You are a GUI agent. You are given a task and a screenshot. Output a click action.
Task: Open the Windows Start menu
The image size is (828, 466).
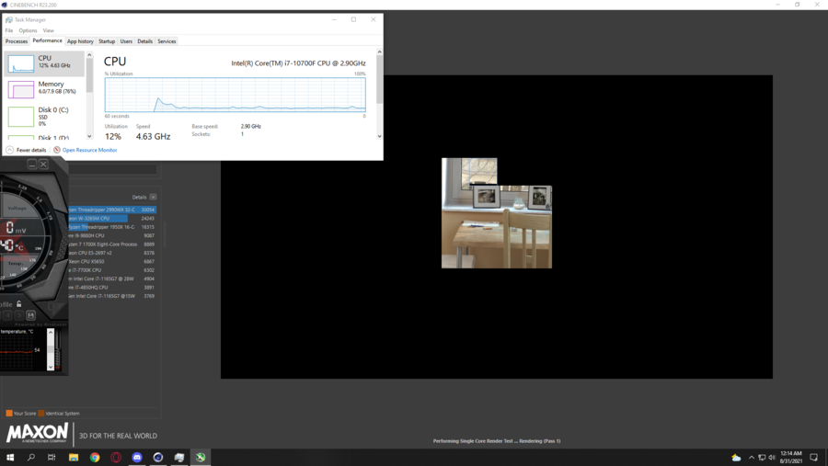click(10, 457)
